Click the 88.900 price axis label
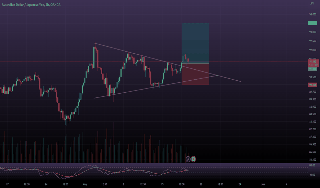 pos(313,107)
